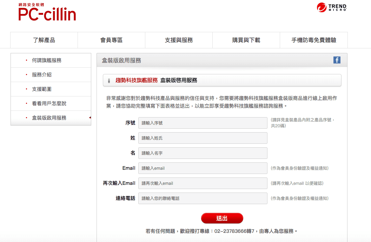Click the hint text 共20碼

pyautogui.click(x=278, y=126)
